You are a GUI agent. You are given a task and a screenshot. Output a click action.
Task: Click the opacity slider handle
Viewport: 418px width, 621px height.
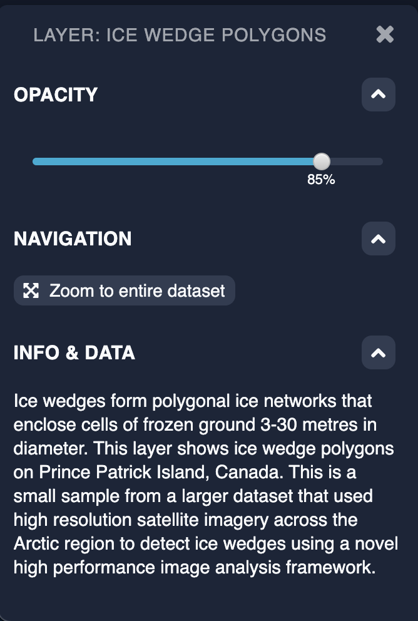point(321,162)
